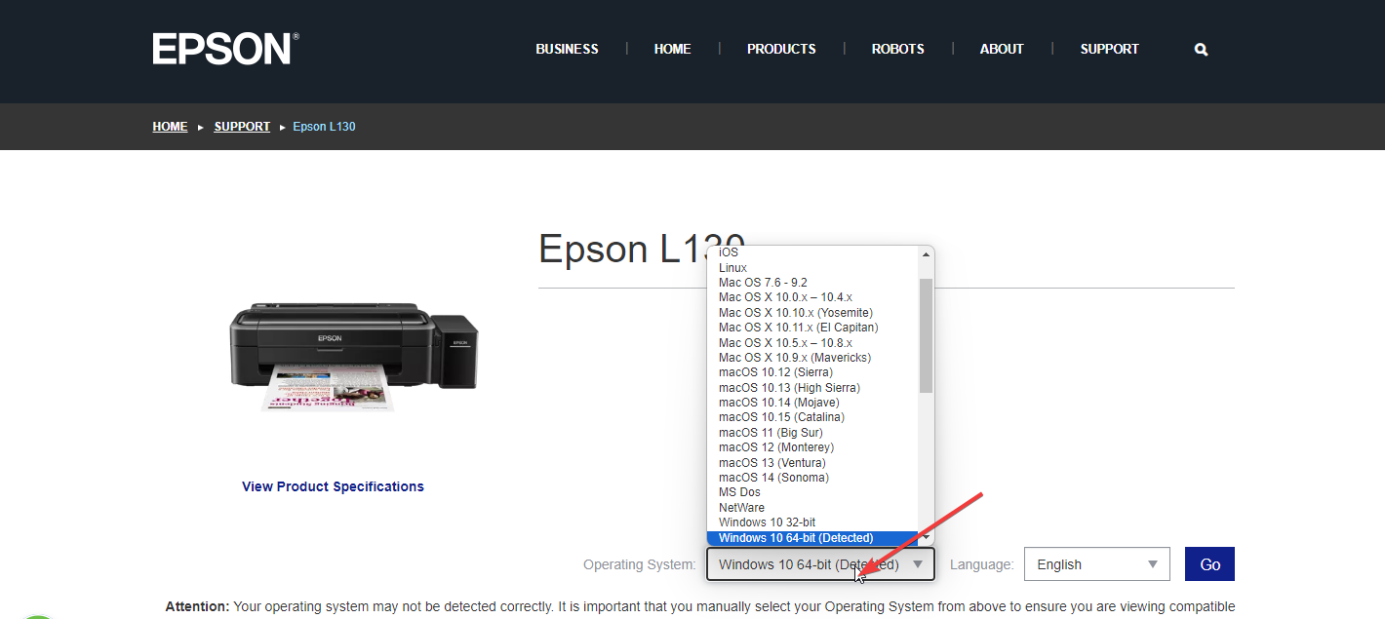The height and width of the screenshot is (619, 1385).
Task: Open the BUSINESS menu
Action: (x=567, y=49)
